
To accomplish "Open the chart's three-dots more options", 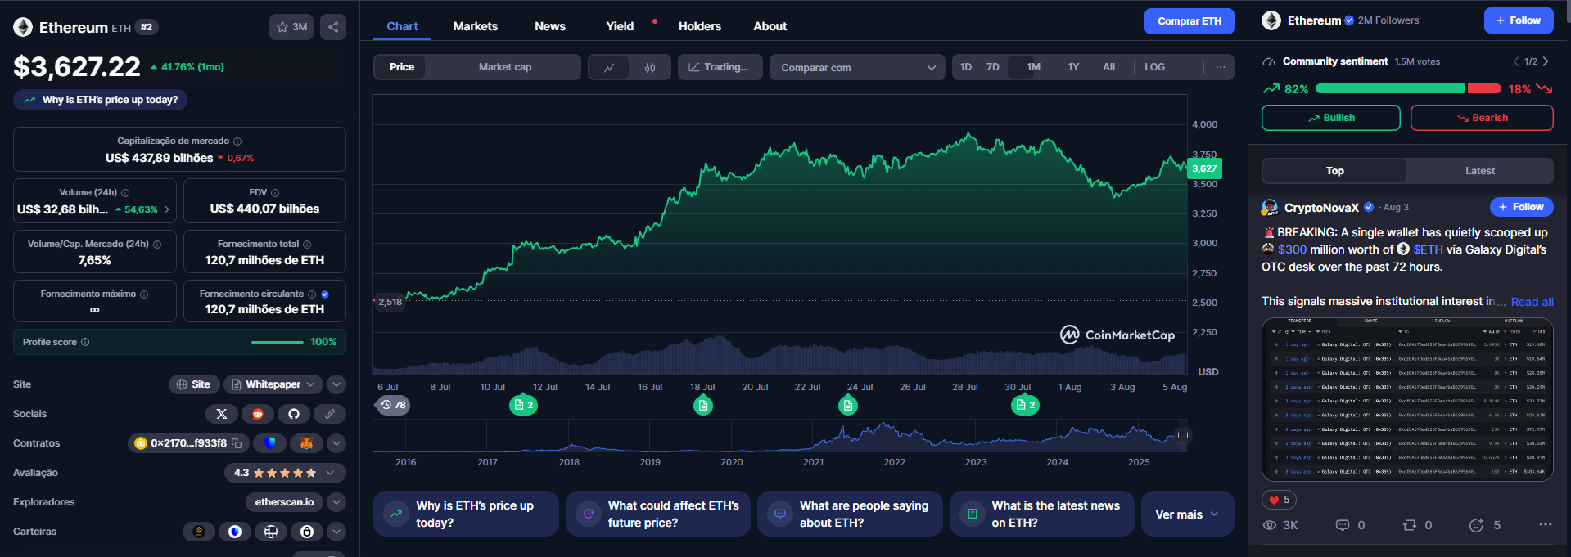I will (1220, 67).
